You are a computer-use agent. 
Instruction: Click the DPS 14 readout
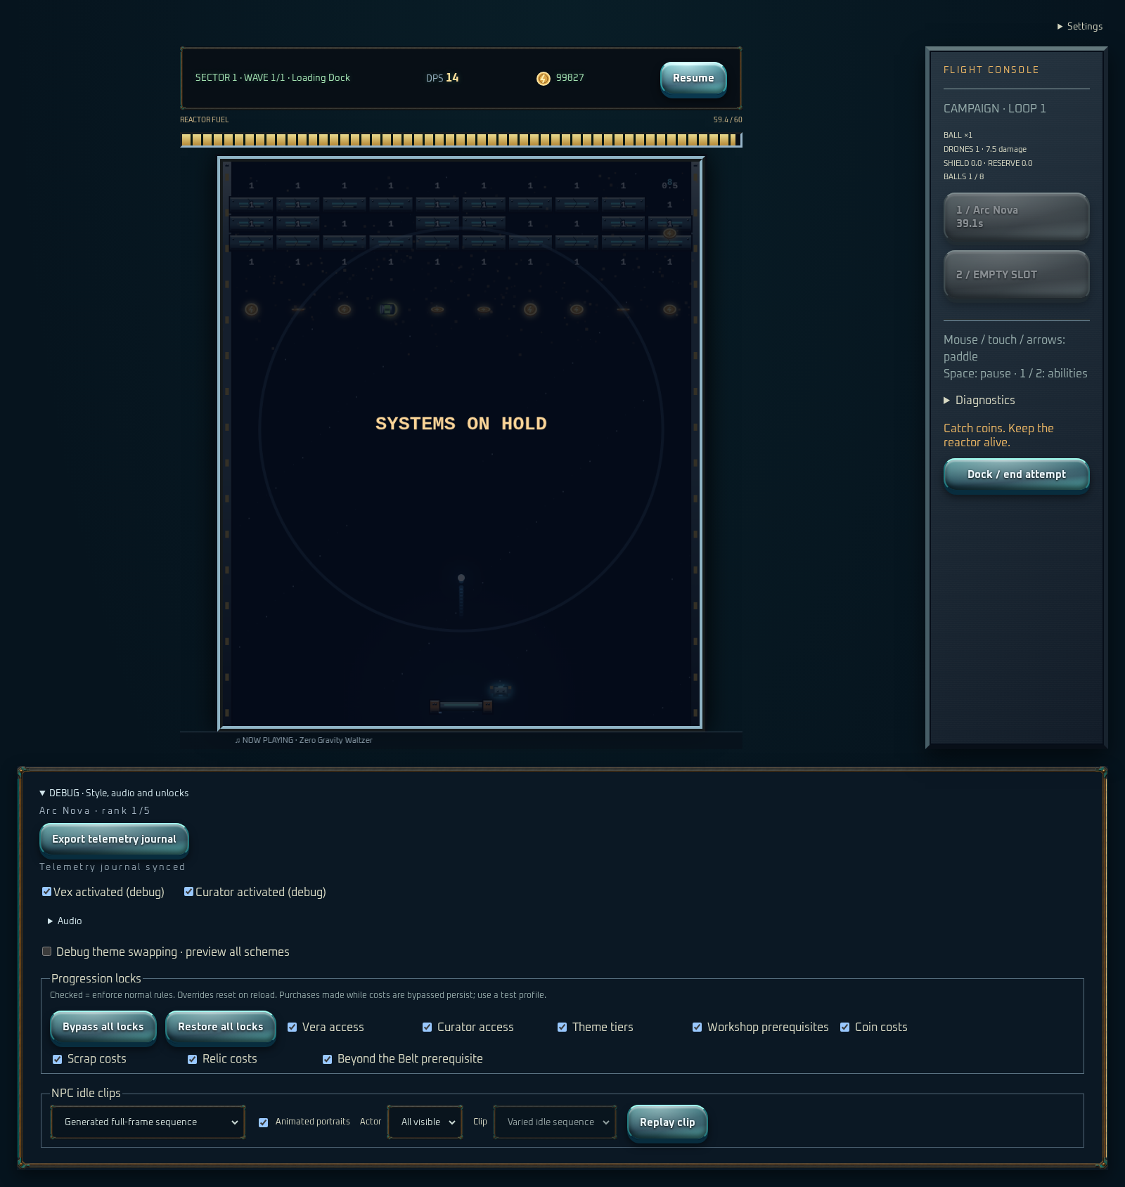point(442,78)
